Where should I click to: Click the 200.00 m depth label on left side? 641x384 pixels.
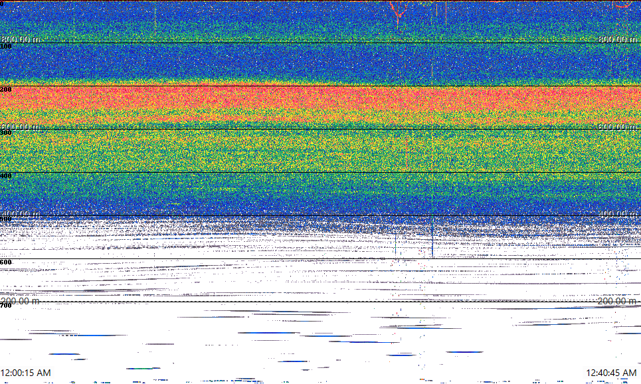click(x=21, y=301)
